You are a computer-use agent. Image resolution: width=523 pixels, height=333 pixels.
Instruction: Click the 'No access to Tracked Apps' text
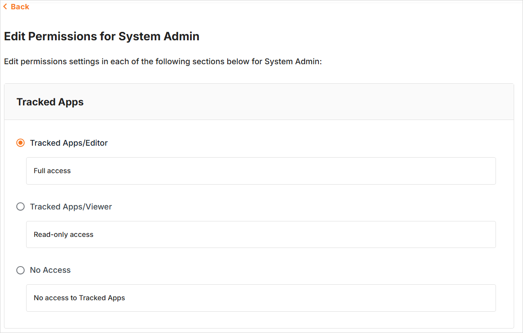79,298
